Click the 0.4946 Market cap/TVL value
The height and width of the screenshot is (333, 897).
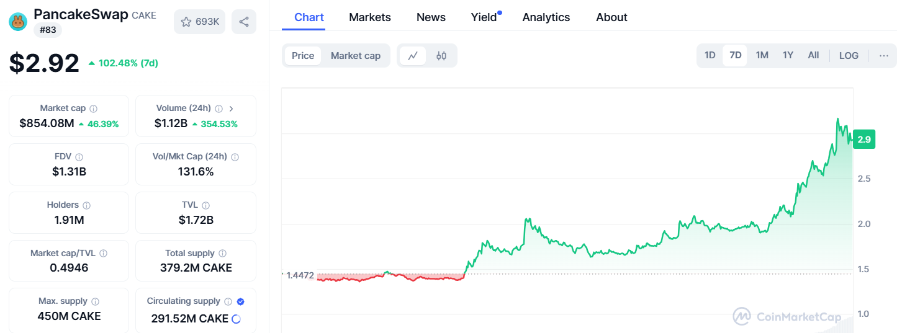(69, 268)
